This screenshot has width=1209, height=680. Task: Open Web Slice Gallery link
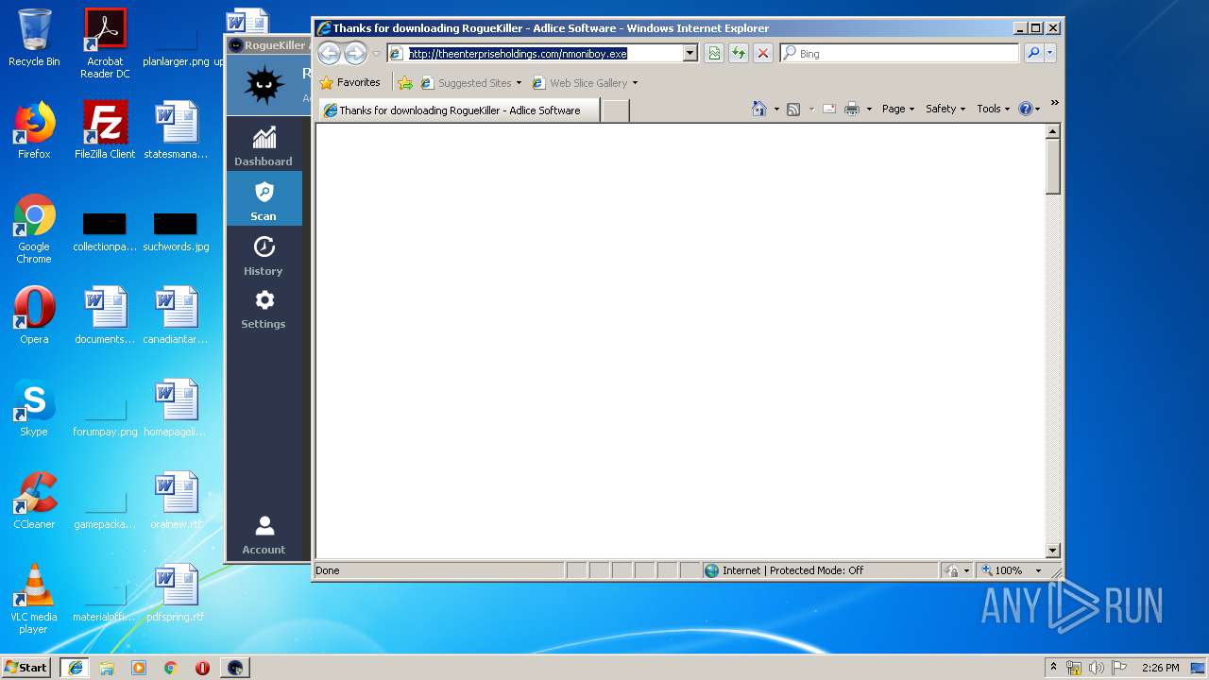point(585,82)
